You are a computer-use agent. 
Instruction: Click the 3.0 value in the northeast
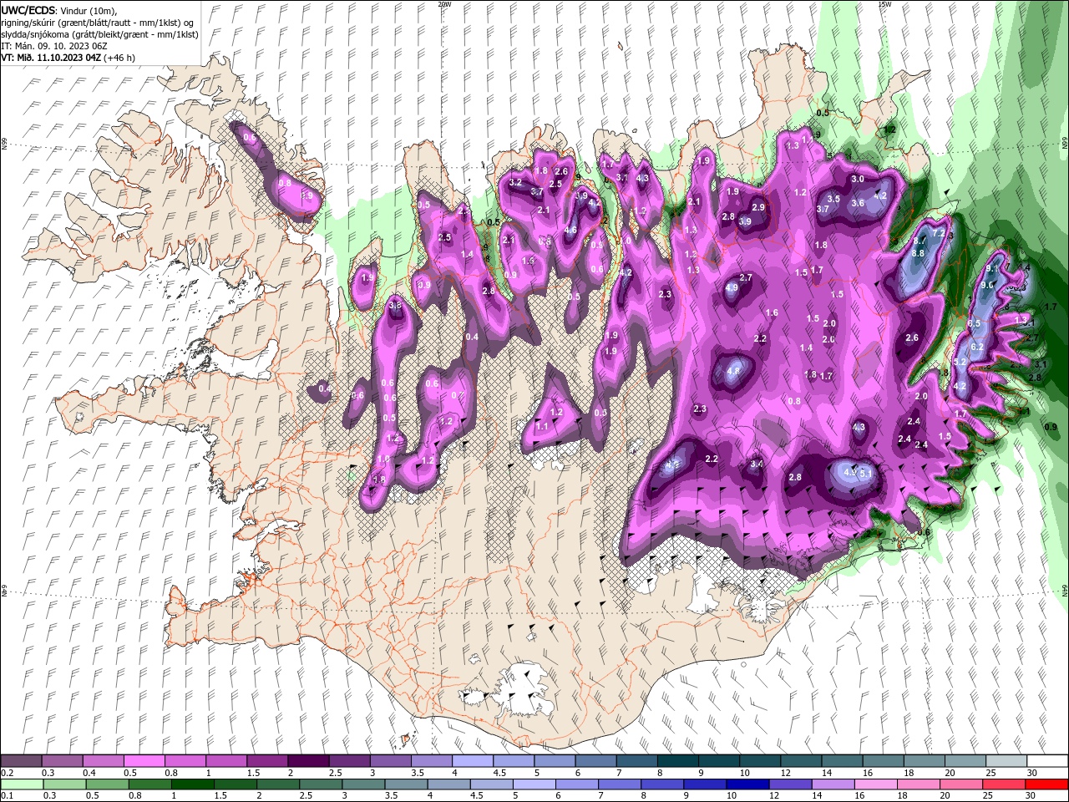[x=857, y=180]
